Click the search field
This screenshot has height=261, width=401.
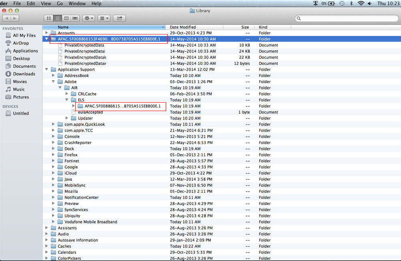click(346, 18)
